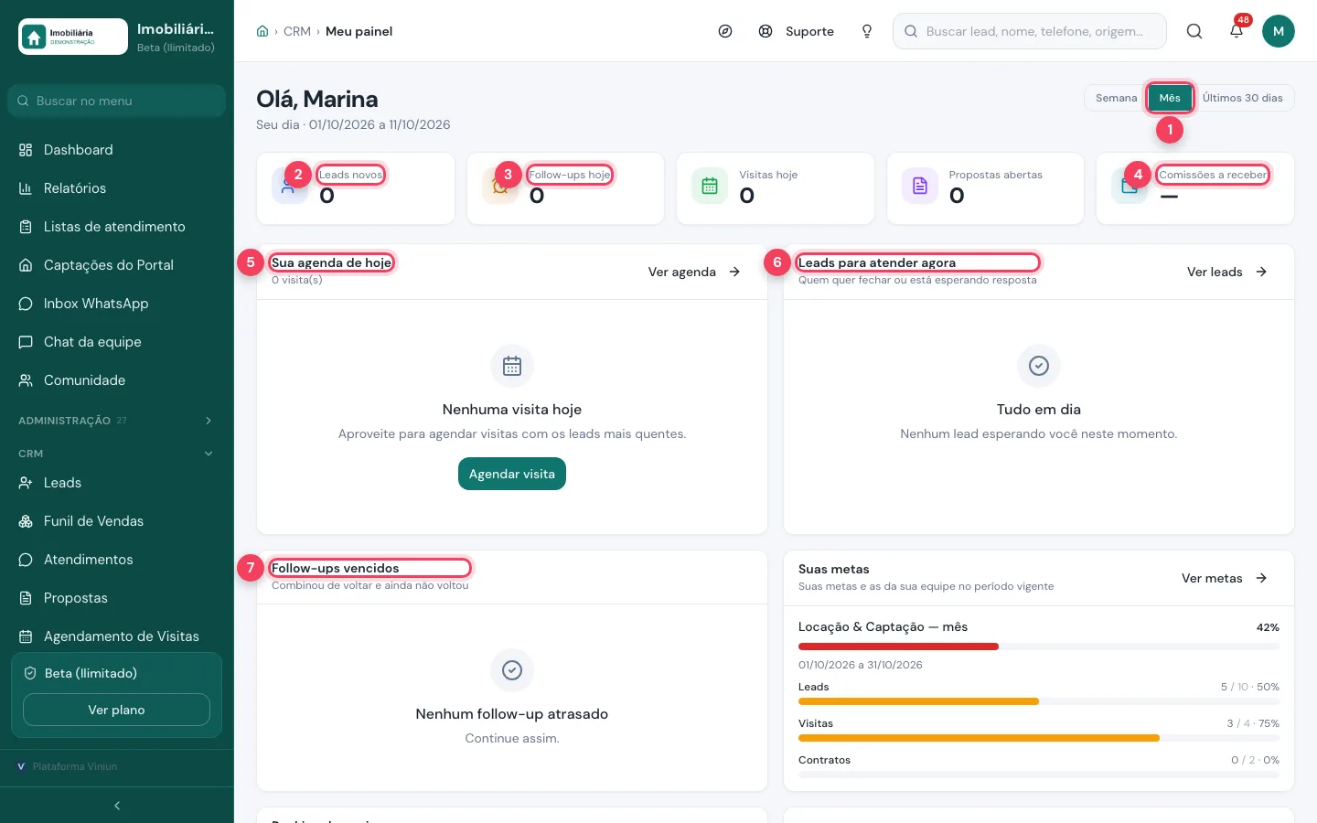Open the Ver metas link

1224,578
